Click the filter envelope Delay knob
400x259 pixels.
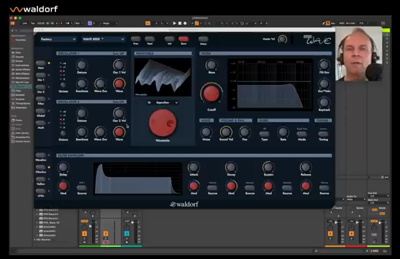tap(63, 167)
